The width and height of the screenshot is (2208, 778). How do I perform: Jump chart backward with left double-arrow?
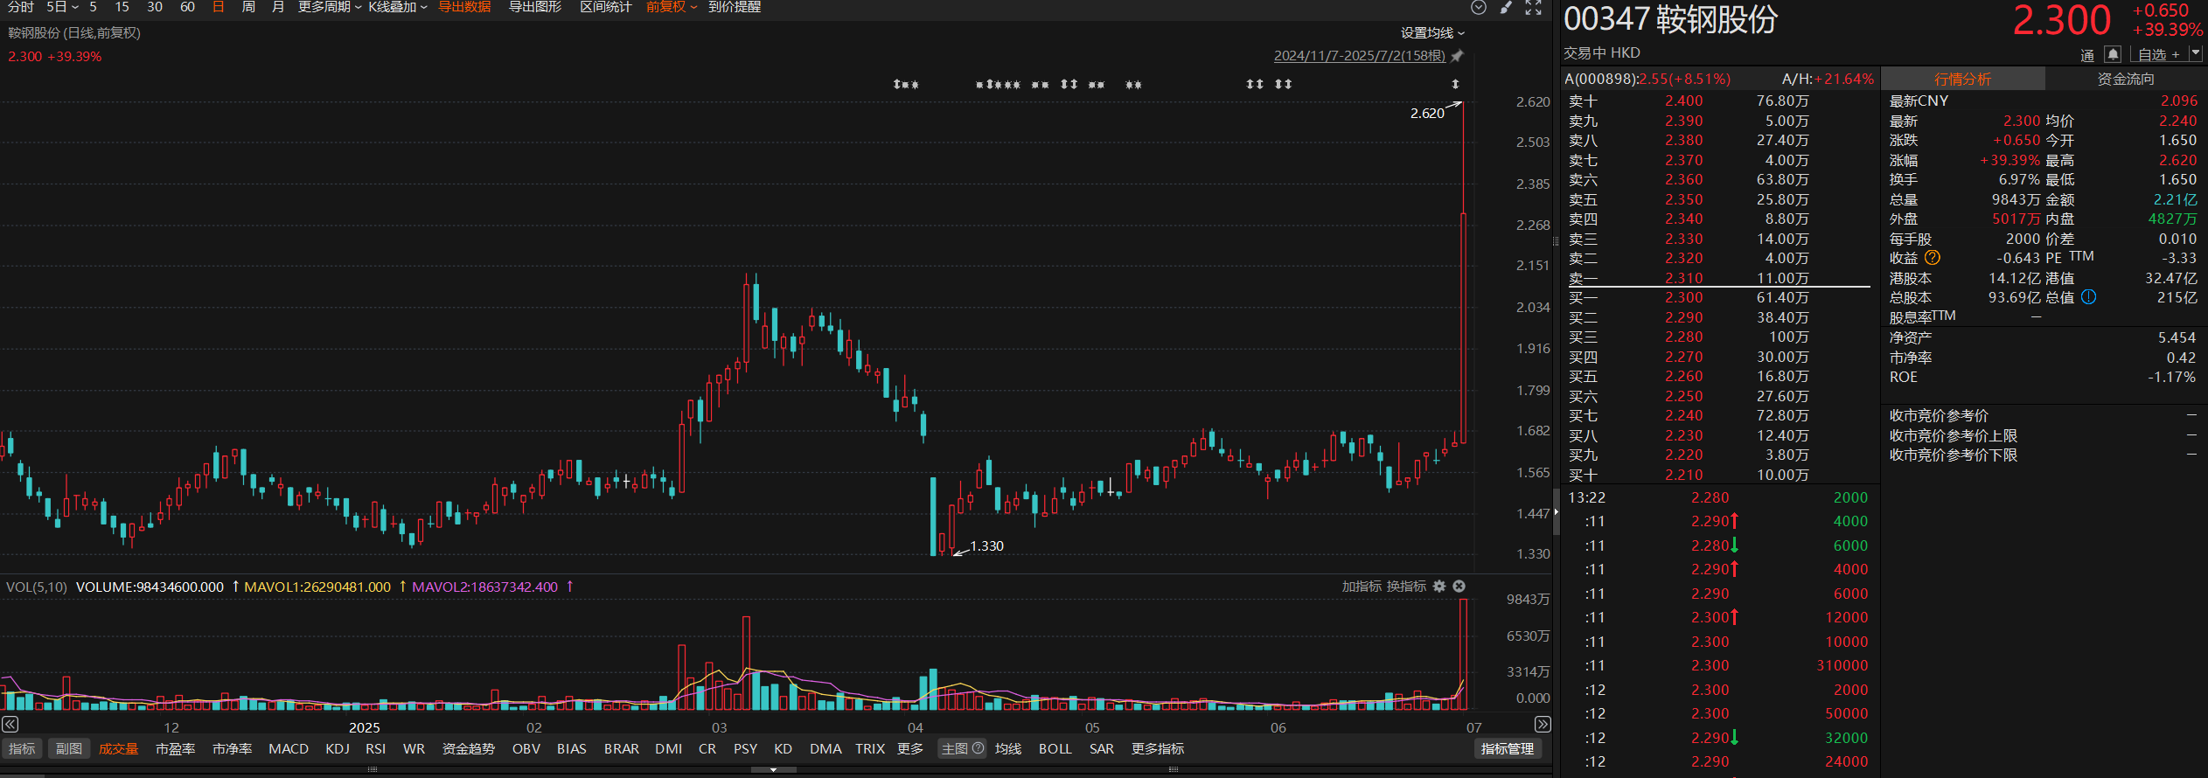(x=10, y=724)
